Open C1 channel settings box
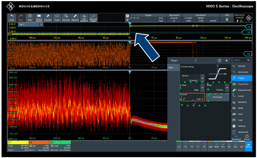Viewport: 257px width, 158px height. click(x=18, y=146)
